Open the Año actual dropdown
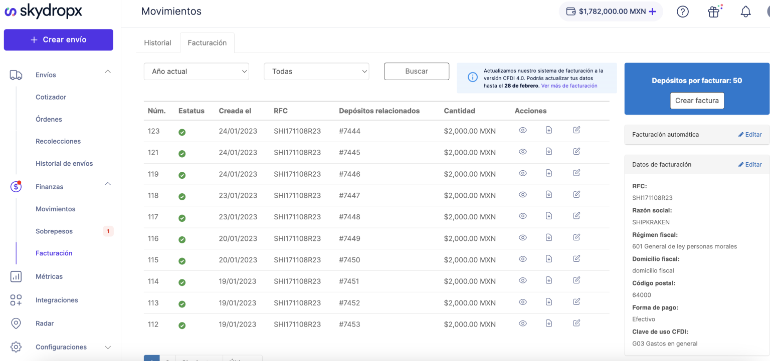This screenshot has width=770, height=361. click(196, 71)
